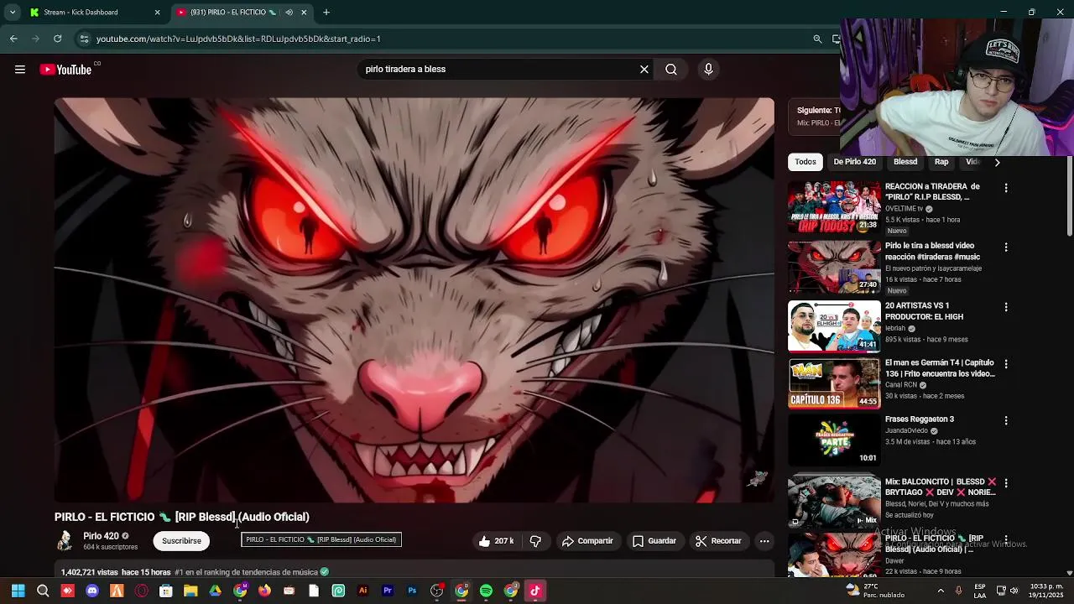Select the De Pirlo 420 chip
The height and width of the screenshot is (604, 1074).
click(x=854, y=162)
